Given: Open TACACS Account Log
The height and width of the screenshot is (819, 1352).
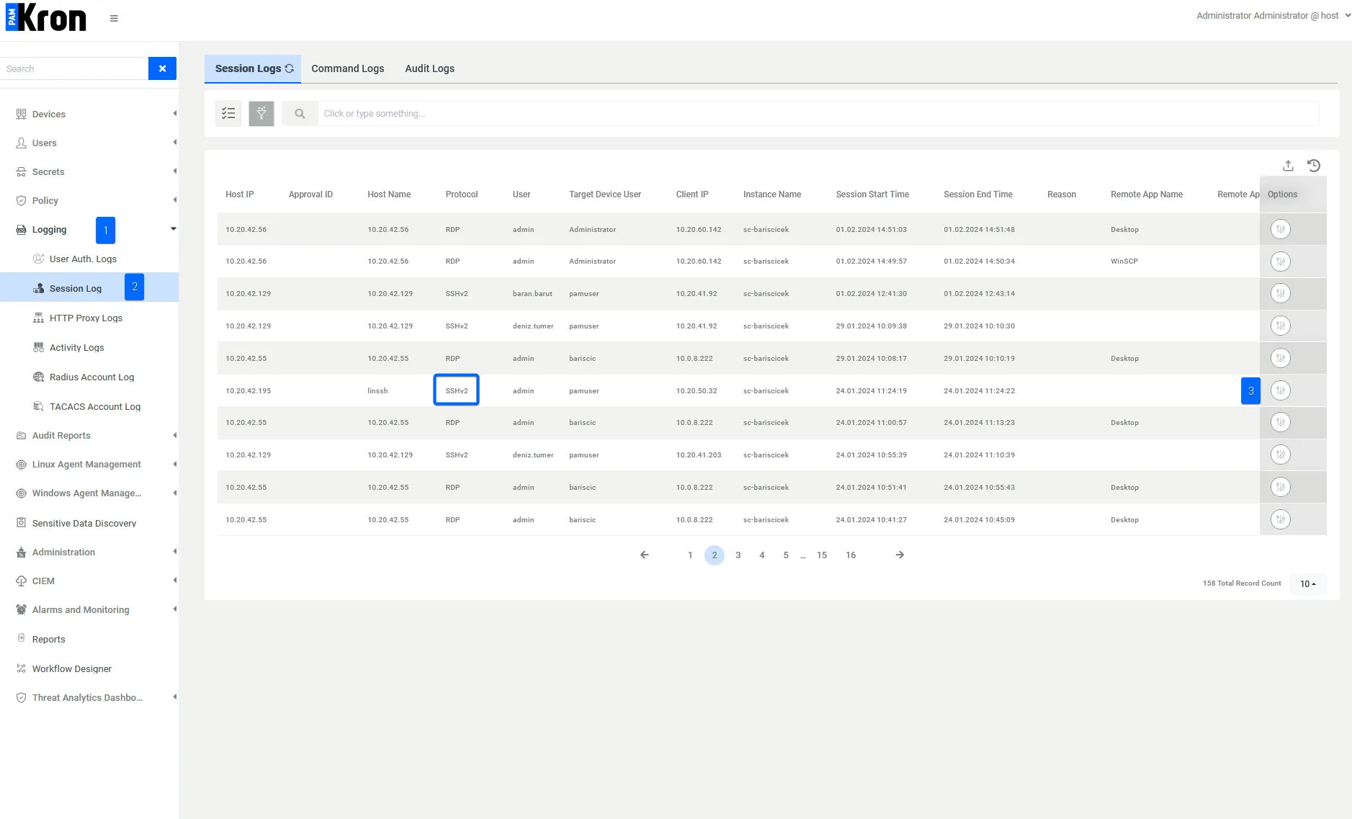Looking at the screenshot, I should pyautogui.click(x=94, y=406).
